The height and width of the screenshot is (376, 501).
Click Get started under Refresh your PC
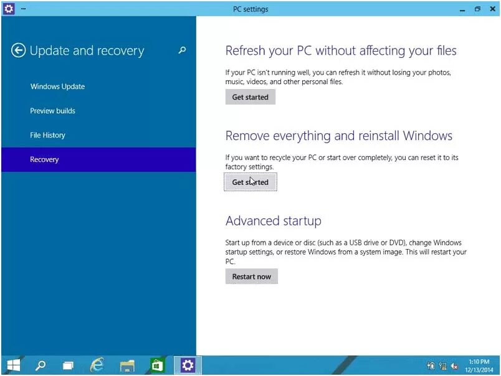[x=250, y=97]
